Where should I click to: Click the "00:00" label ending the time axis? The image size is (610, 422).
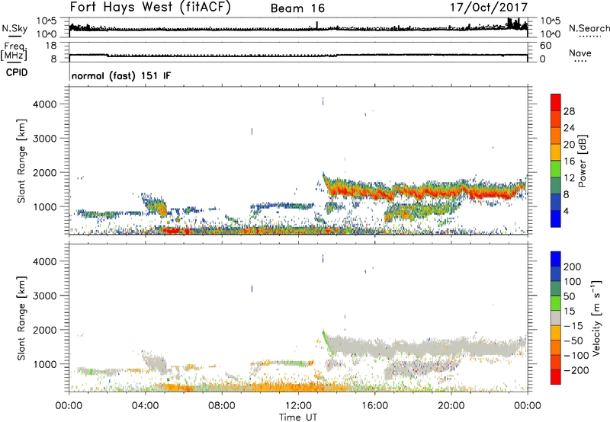pos(528,406)
